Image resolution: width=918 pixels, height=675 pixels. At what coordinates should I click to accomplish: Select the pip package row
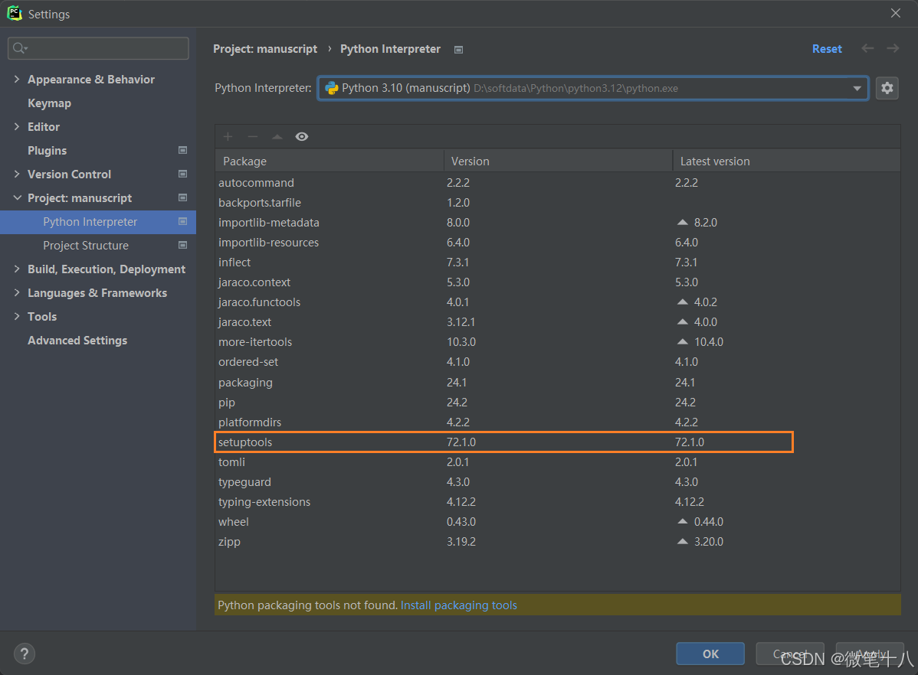557,403
